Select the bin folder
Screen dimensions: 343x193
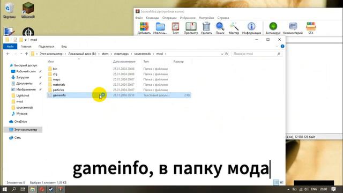[x=55, y=69]
